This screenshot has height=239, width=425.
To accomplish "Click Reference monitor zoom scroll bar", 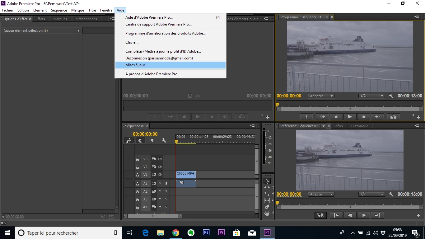I will [x=350, y=207].
